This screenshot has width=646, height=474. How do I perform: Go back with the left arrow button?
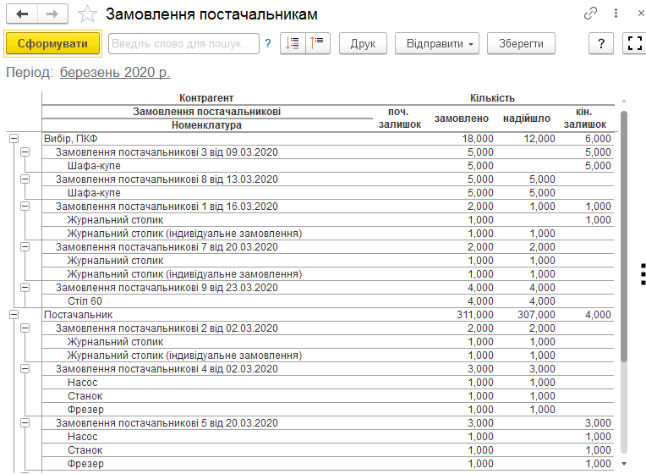pyautogui.click(x=22, y=14)
